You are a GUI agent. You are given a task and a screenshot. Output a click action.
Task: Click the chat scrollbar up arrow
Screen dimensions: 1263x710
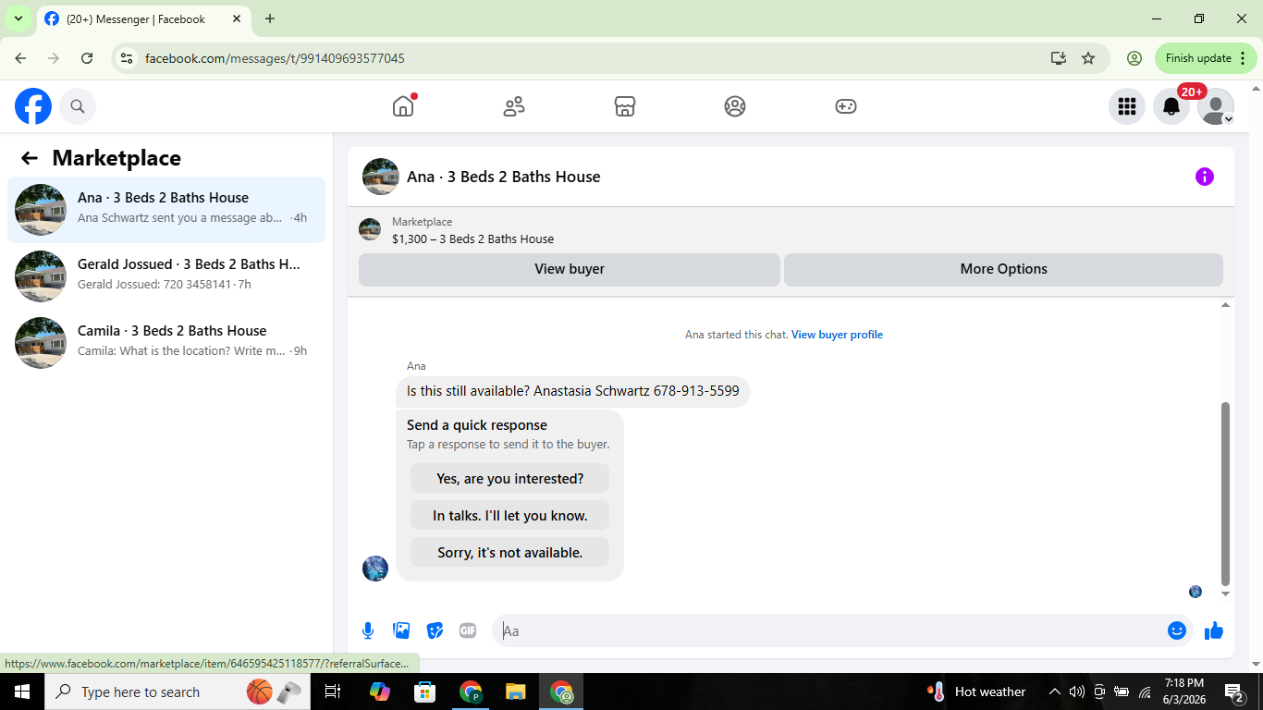(1226, 305)
